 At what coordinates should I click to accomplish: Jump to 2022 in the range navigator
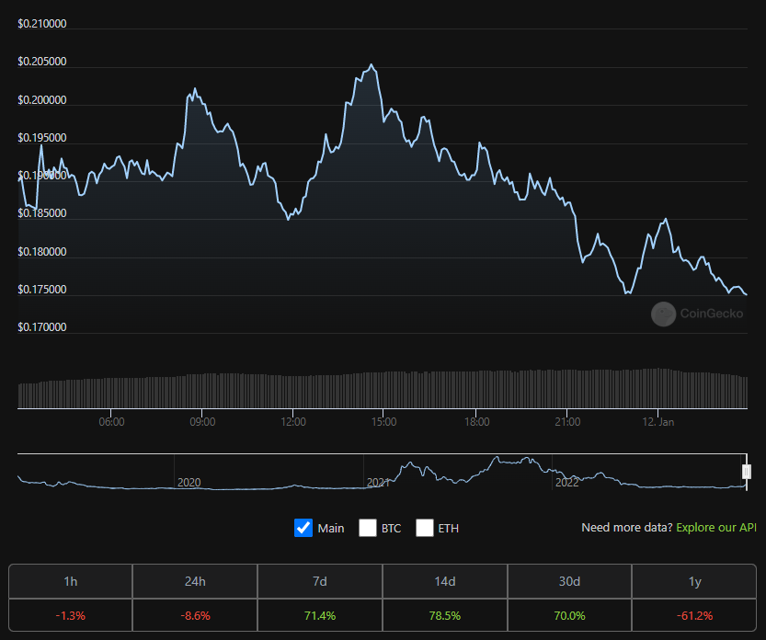tap(567, 483)
